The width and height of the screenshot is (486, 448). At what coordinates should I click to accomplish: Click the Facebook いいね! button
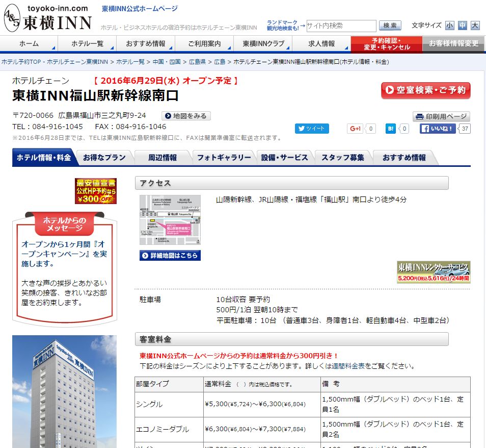(x=437, y=129)
